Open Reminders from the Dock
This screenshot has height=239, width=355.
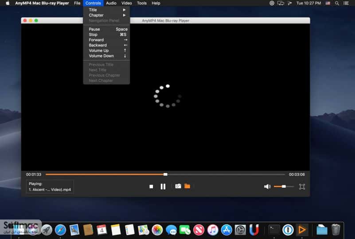[130, 230]
